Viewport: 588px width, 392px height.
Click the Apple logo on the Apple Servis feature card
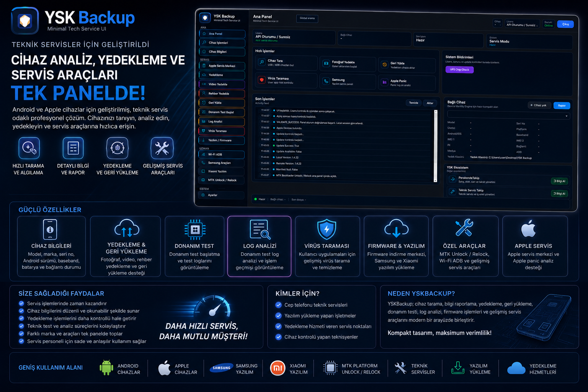(529, 229)
